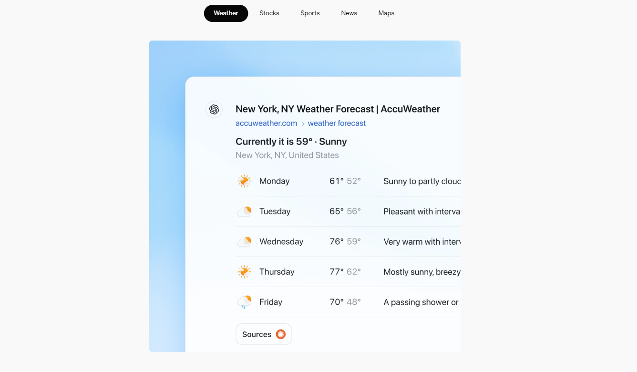Open the Sports tab
The width and height of the screenshot is (637, 372).
[310, 13]
